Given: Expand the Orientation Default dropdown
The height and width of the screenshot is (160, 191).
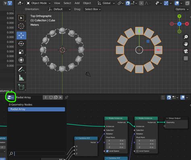Looking at the screenshot, I should pyautogui.click(x=60, y=9).
